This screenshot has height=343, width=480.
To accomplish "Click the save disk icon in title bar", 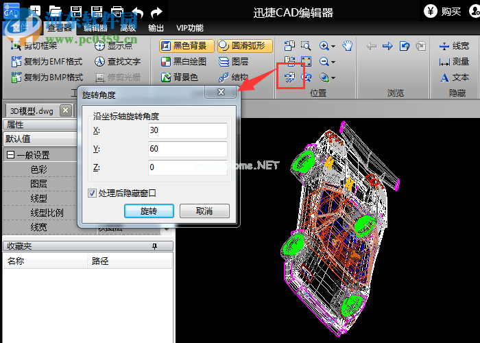I will point(76,12).
